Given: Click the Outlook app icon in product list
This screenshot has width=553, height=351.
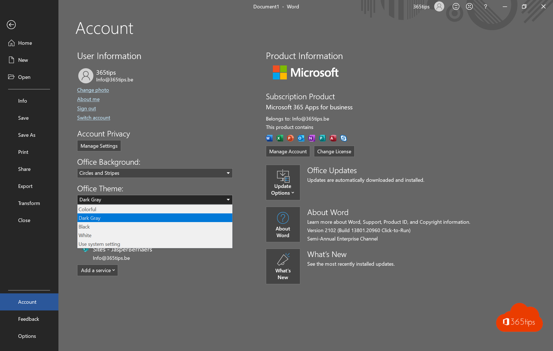Looking at the screenshot, I should click(300, 138).
